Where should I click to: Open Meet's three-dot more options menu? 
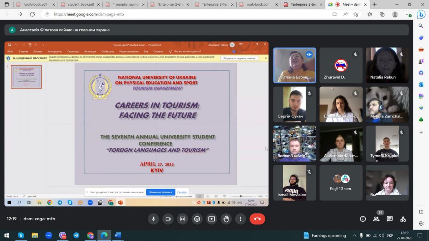click(x=241, y=219)
